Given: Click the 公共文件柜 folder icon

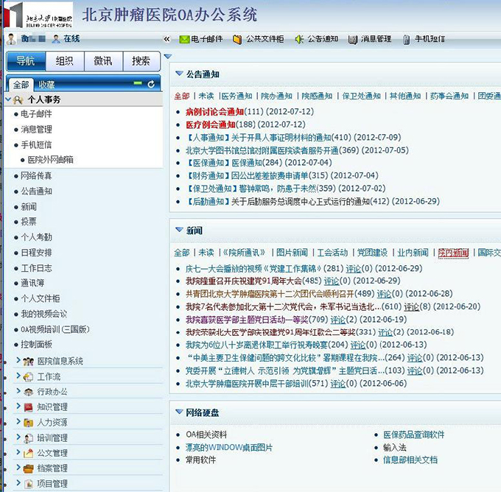Looking at the screenshot, I should (x=237, y=40).
